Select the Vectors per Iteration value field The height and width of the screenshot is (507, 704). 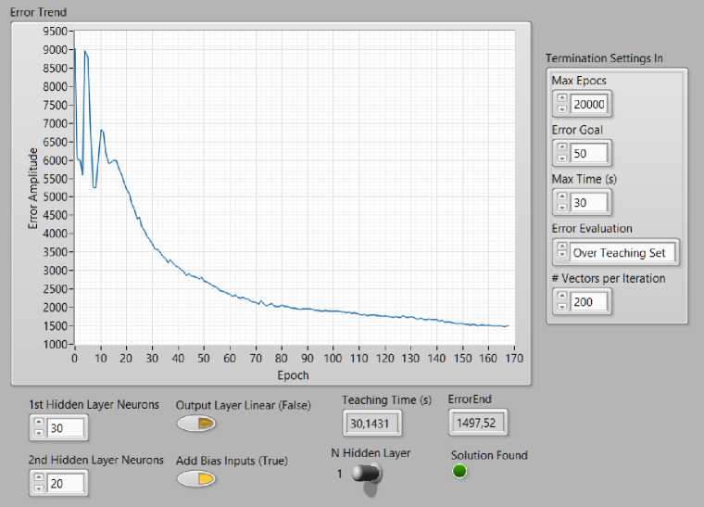point(589,300)
